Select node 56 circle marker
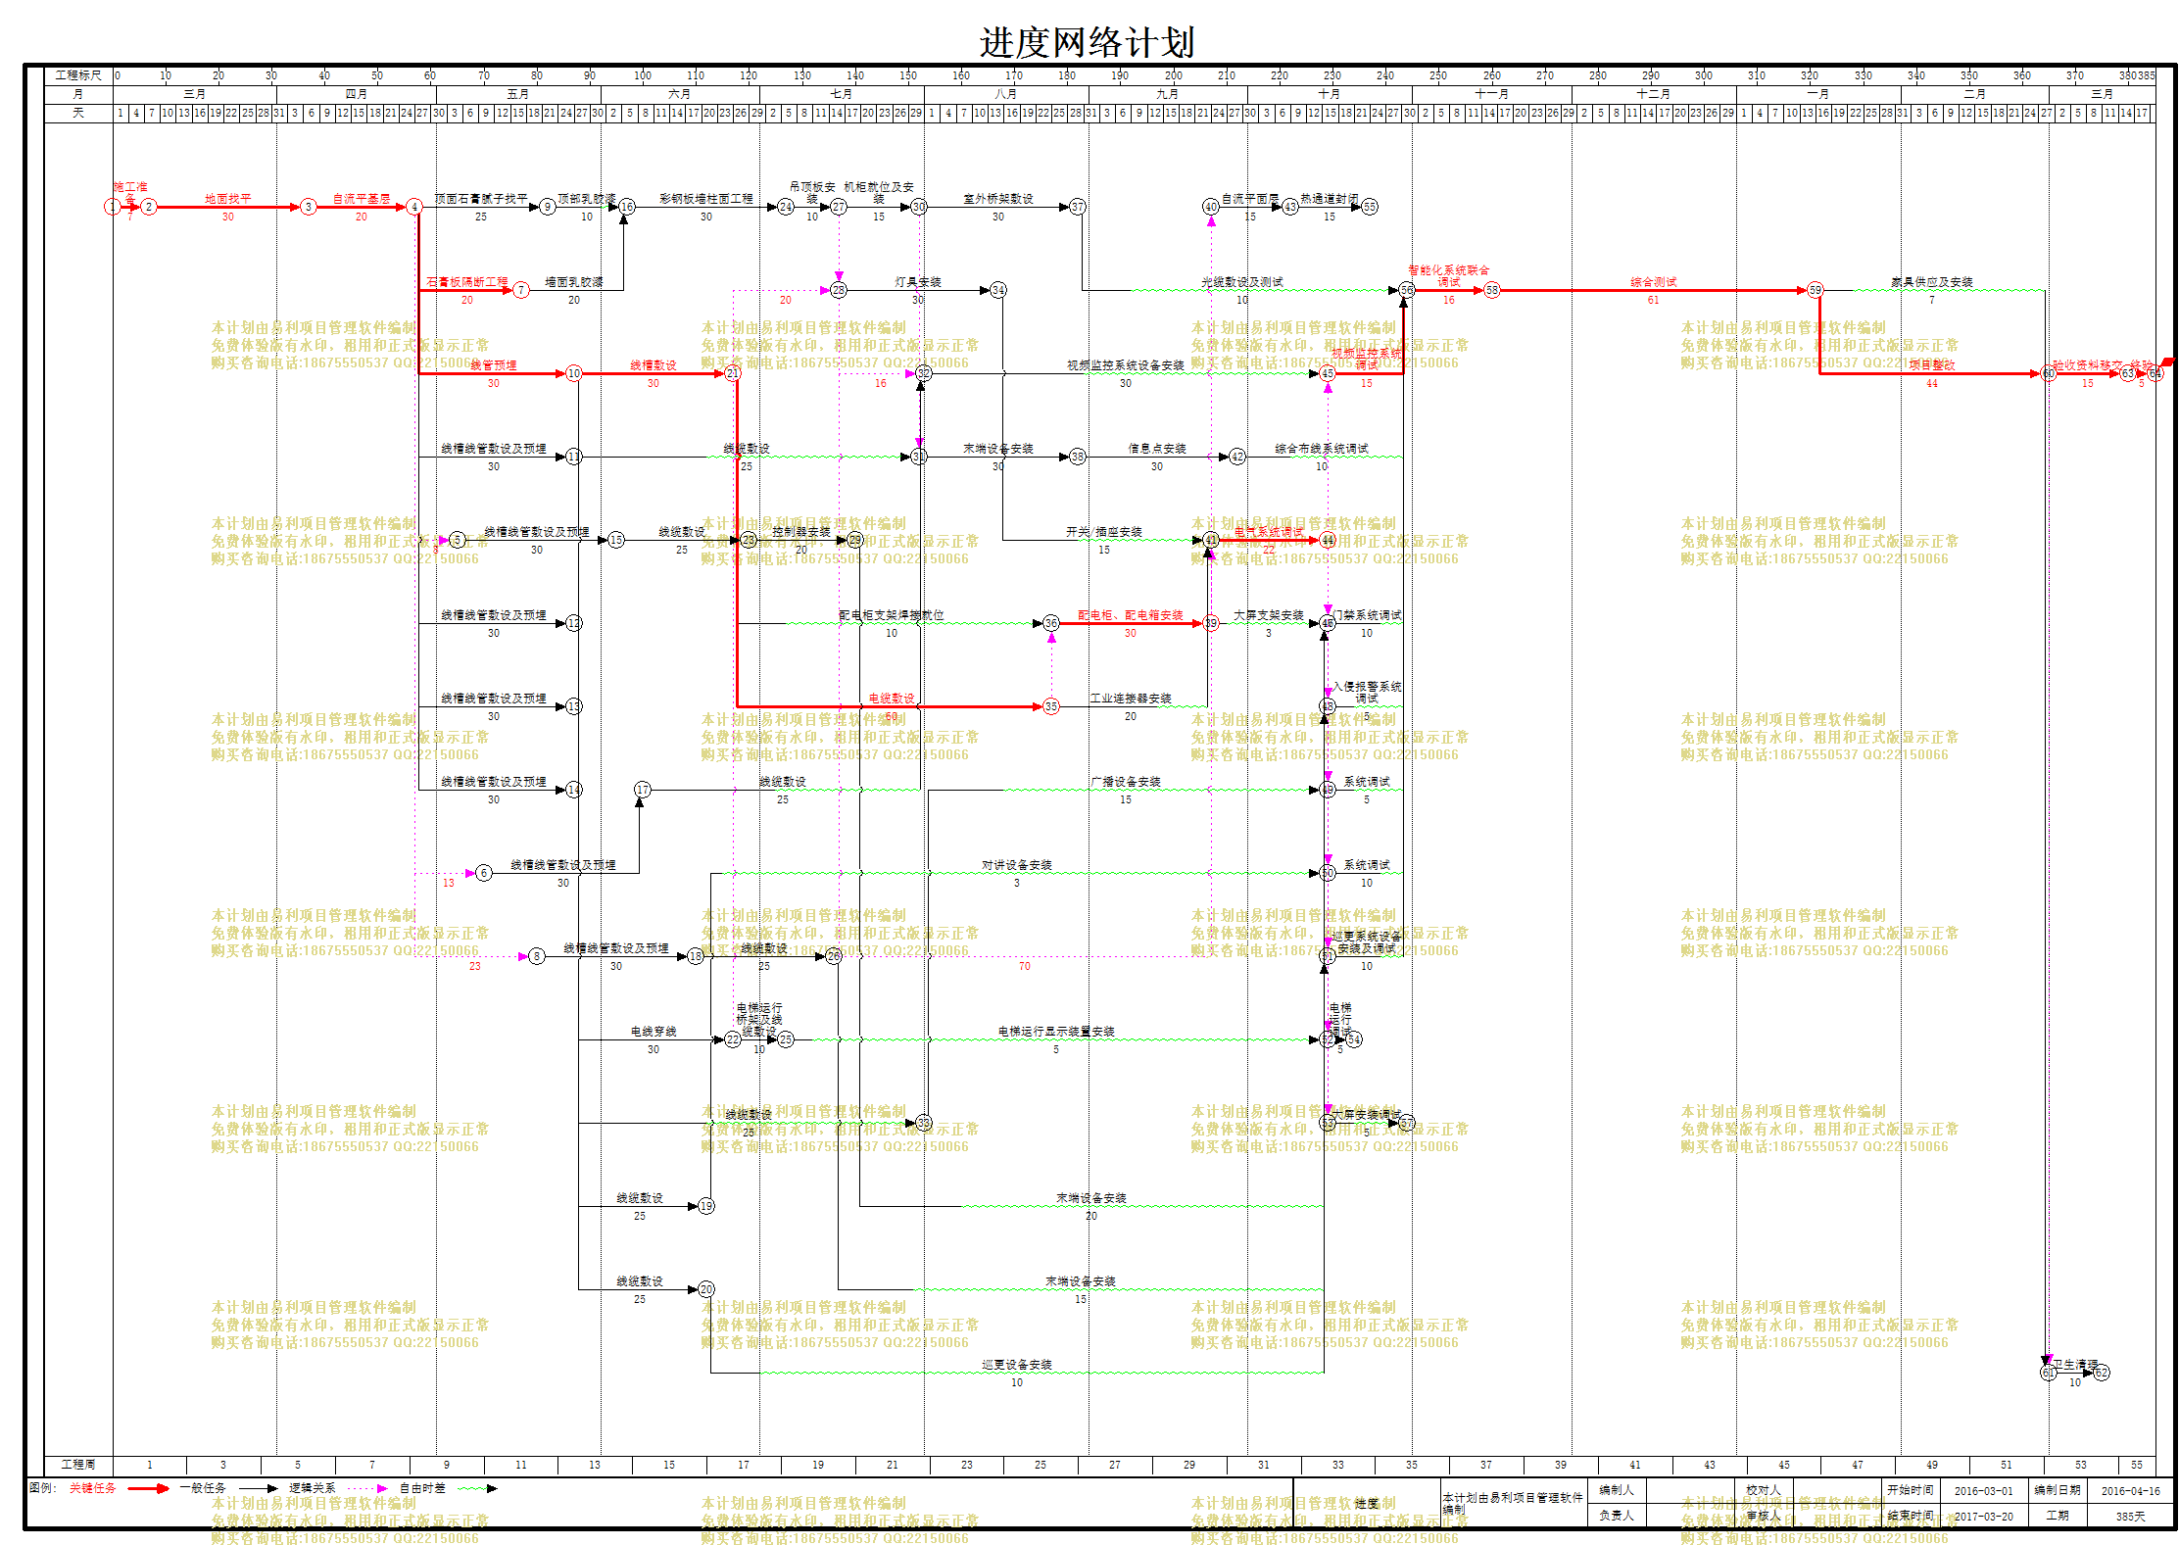Viewport: 2179px width, 1545px height. click(1407, 290)
